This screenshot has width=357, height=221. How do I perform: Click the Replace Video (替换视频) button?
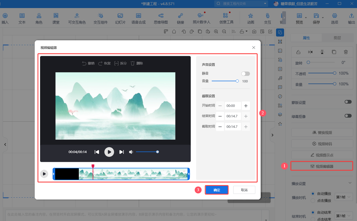(322, 133)
